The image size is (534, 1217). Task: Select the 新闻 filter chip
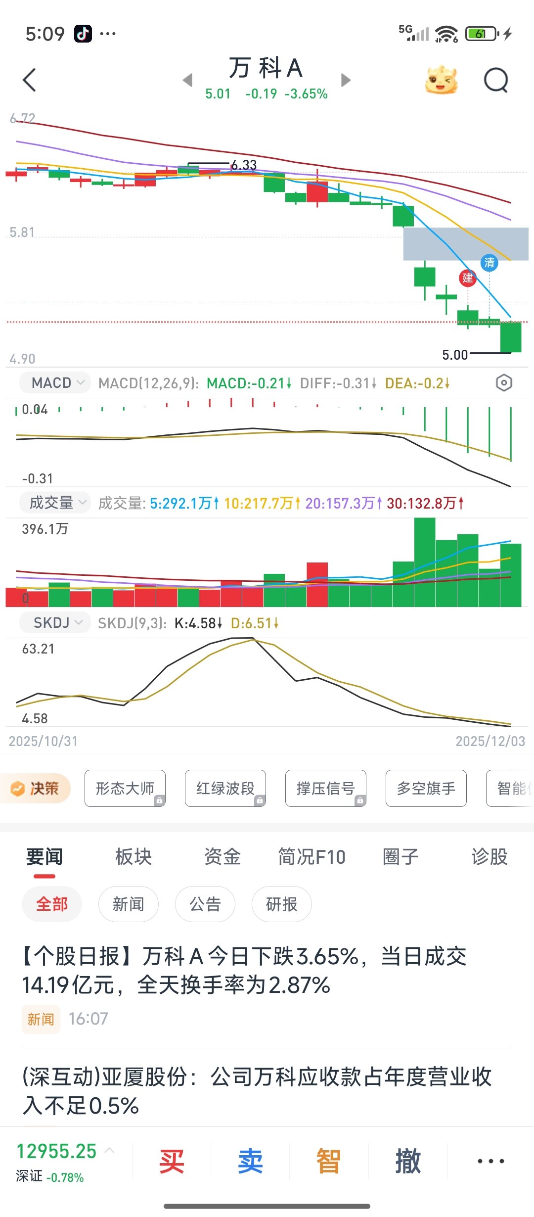(129, 904)
